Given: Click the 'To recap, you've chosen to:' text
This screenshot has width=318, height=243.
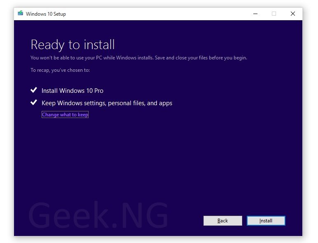Looking at the screenshot, I should tap(60, 70).
